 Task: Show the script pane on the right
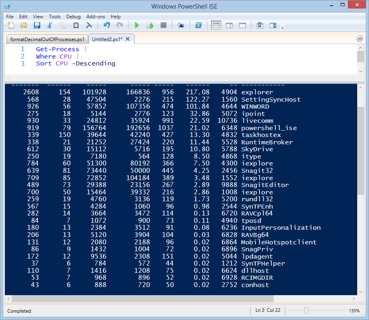(229, 25)
